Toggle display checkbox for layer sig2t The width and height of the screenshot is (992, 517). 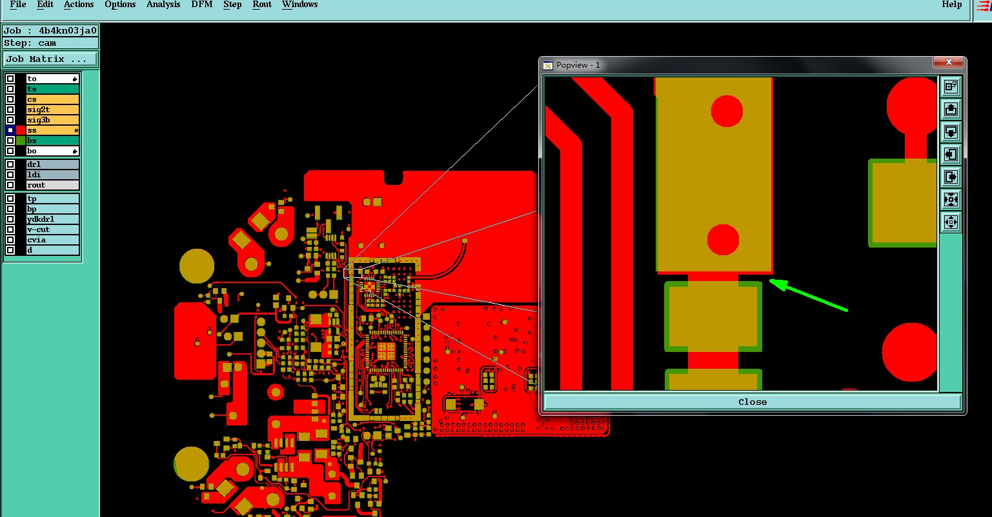(10, 110)
